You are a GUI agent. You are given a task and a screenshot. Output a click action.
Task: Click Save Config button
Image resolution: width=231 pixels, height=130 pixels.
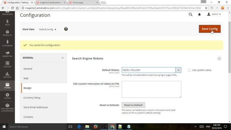click(x=210, y=29)
